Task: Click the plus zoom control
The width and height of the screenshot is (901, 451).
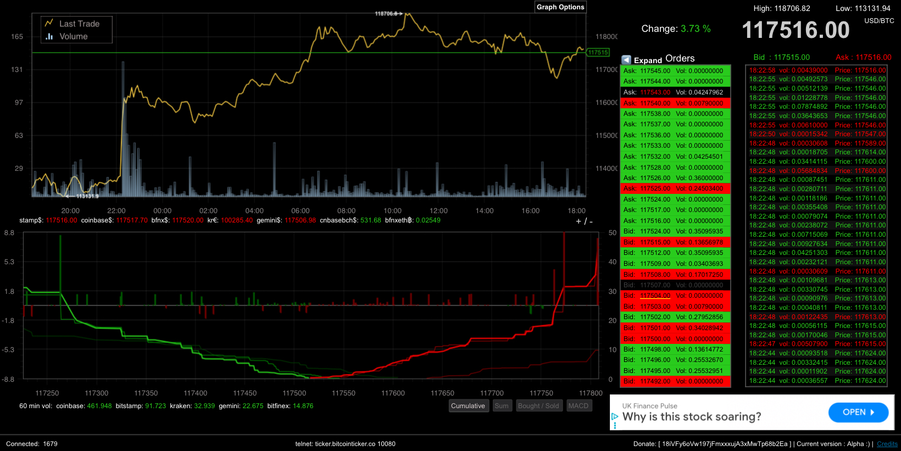Action: coord(579,221)
